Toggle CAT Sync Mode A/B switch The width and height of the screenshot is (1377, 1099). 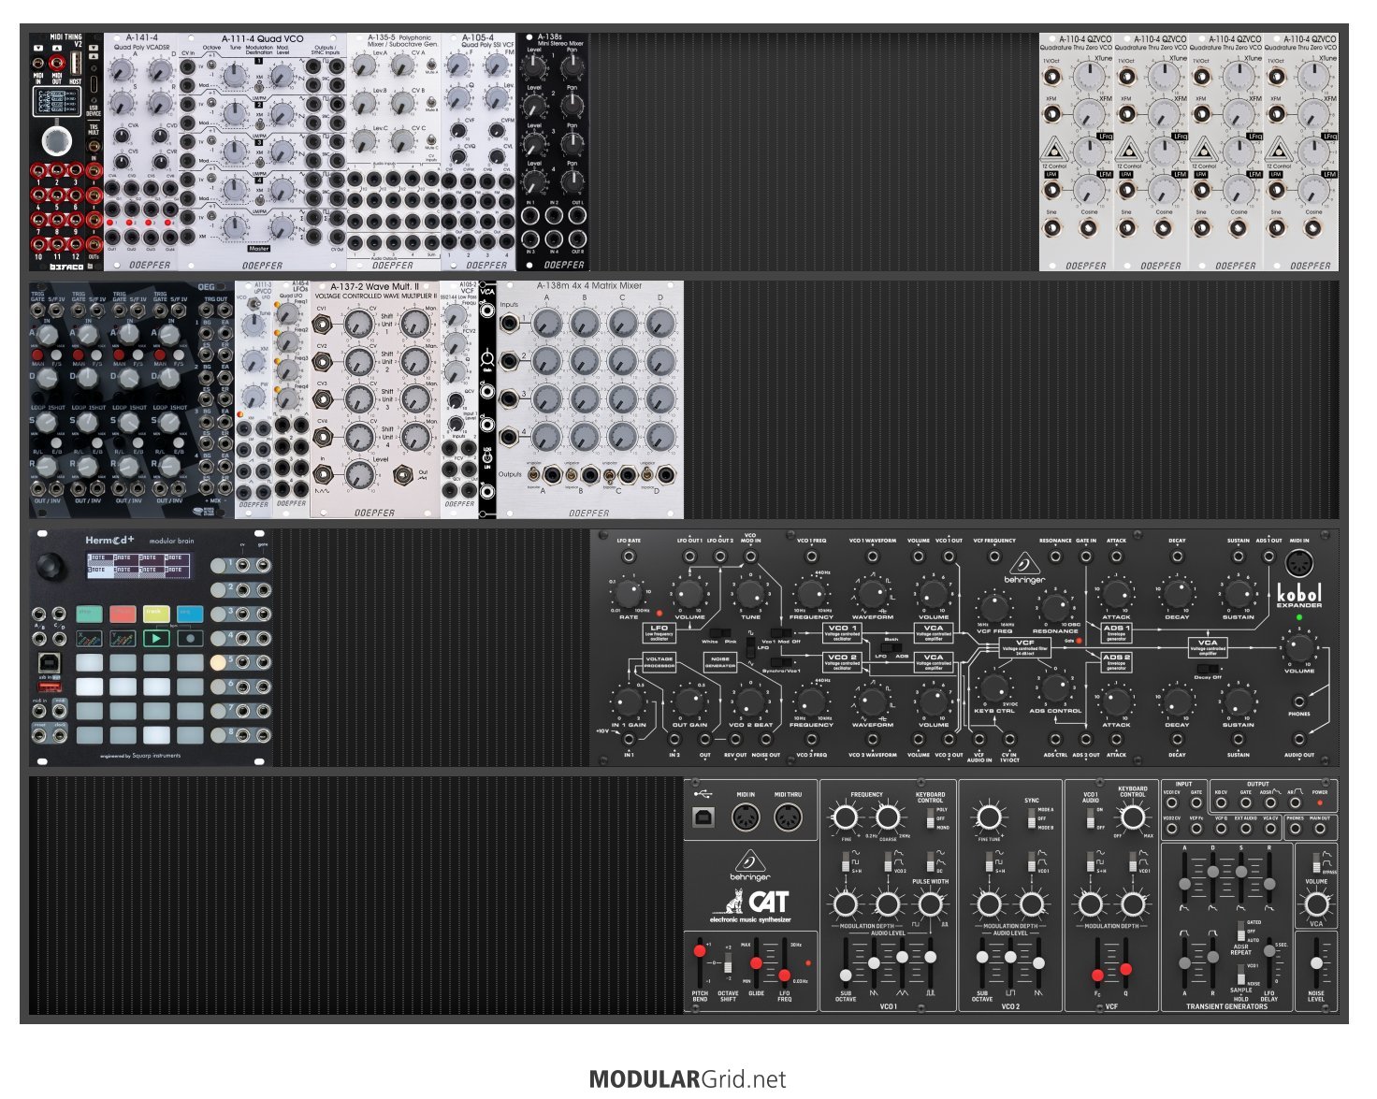click(1030, 818)
